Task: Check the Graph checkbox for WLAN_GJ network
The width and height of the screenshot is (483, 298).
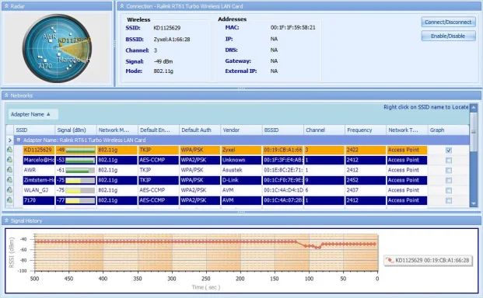Action: point(449,190)
